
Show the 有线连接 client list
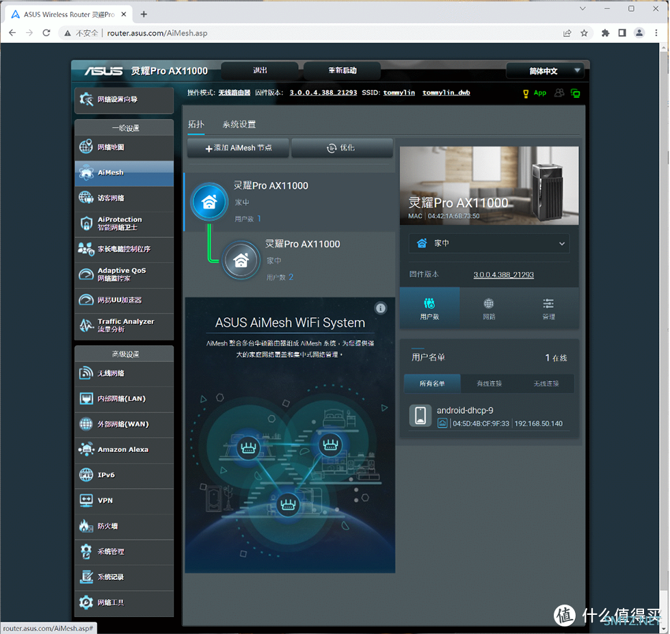[x=490, y=384]
